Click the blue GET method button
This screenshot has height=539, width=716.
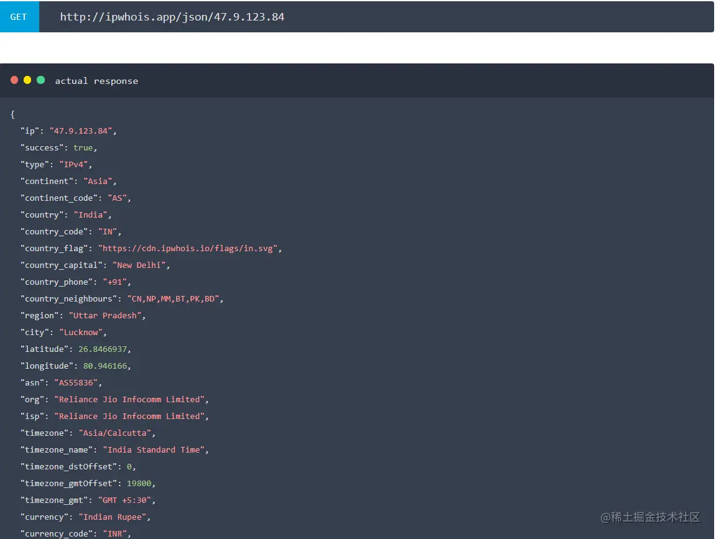coord(19,16)
